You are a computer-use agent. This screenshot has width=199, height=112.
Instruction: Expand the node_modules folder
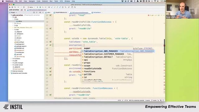pyautogui.click(x=13, y=28)
